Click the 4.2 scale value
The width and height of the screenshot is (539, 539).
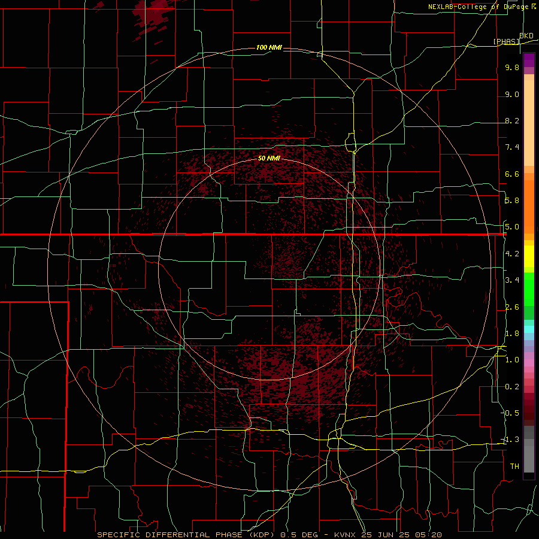[x=512, y=254]
